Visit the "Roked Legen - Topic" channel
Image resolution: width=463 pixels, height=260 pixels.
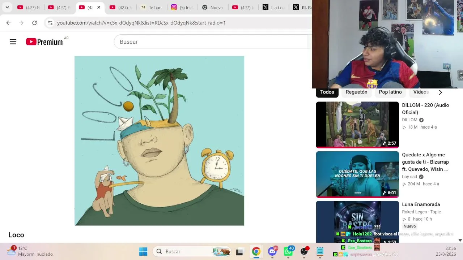tap(421, 212)
